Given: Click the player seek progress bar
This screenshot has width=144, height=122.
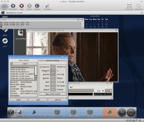Looking at the screenshot, I should click(81, 91).
